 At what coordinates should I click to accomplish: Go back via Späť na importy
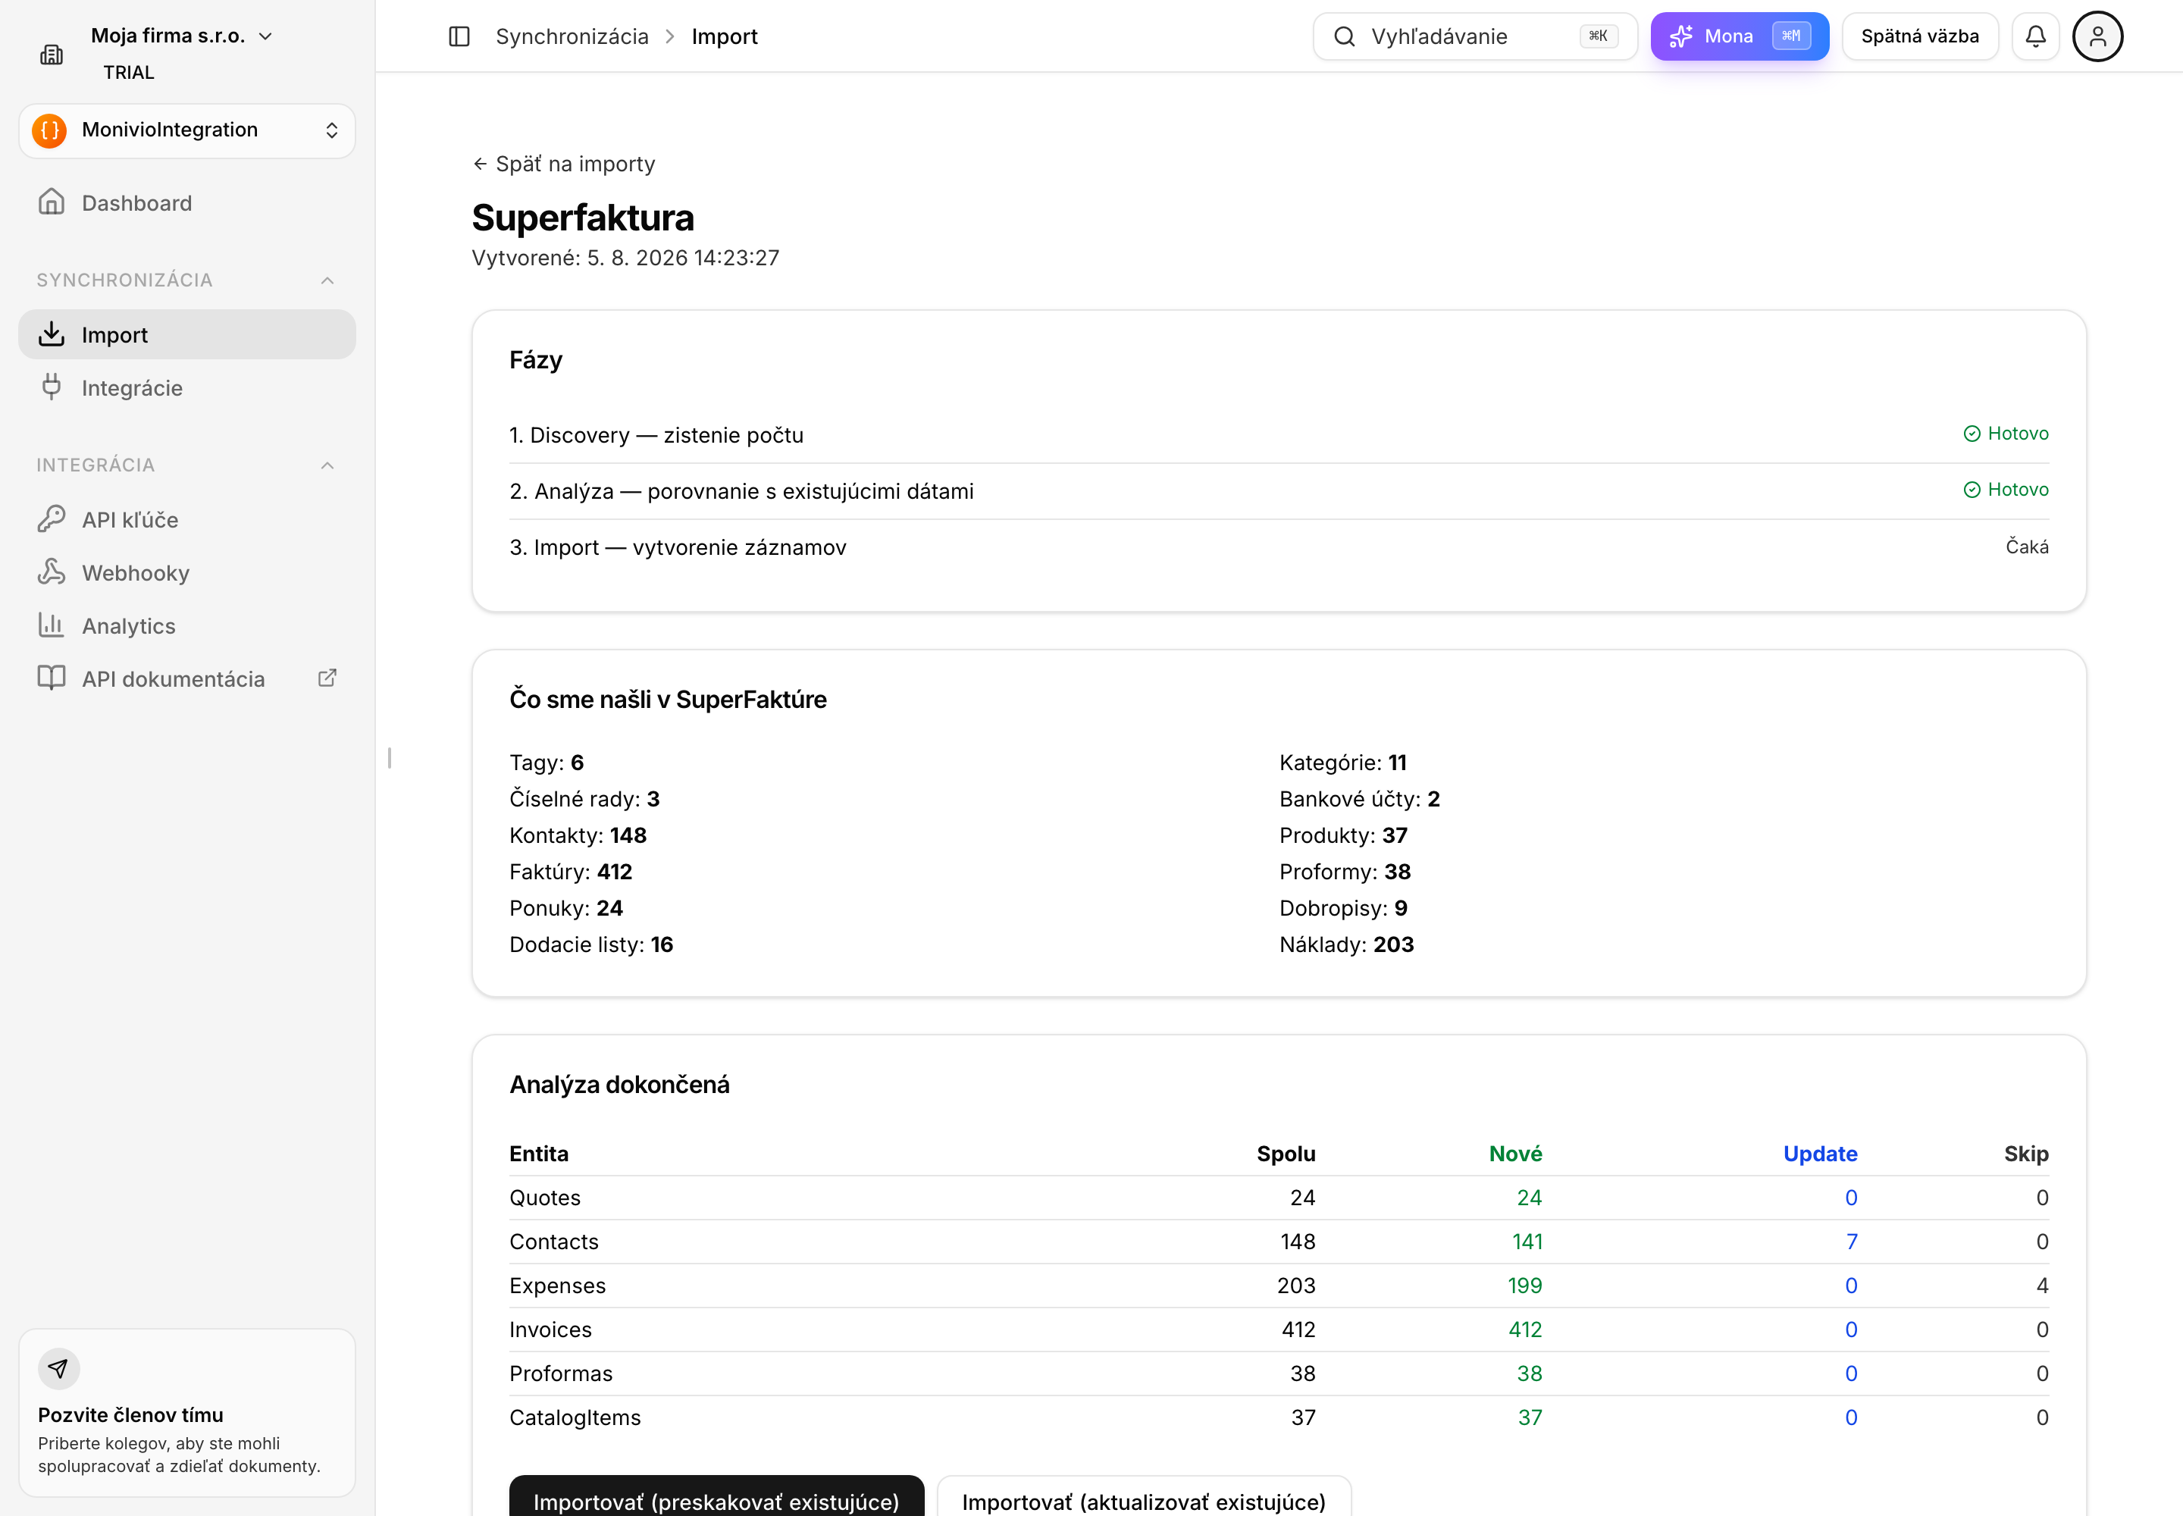563,164
